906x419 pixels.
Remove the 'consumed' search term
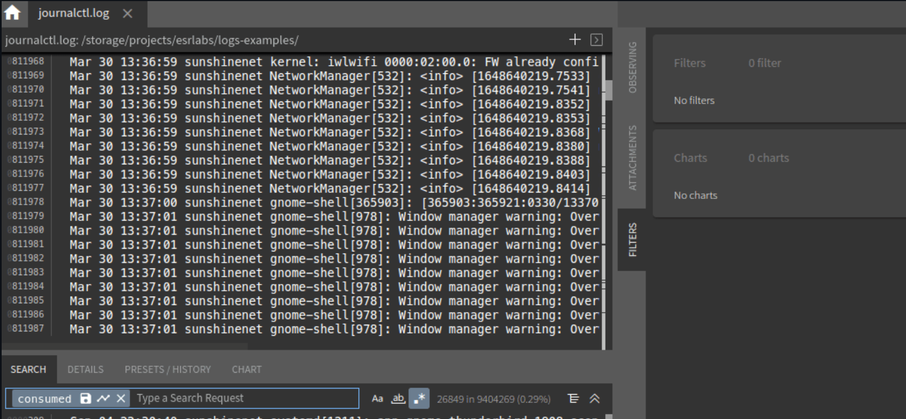pyautogui.click(x=121, y=398)
